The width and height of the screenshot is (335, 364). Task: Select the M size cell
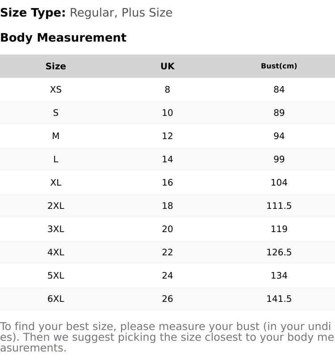point(56,136)
